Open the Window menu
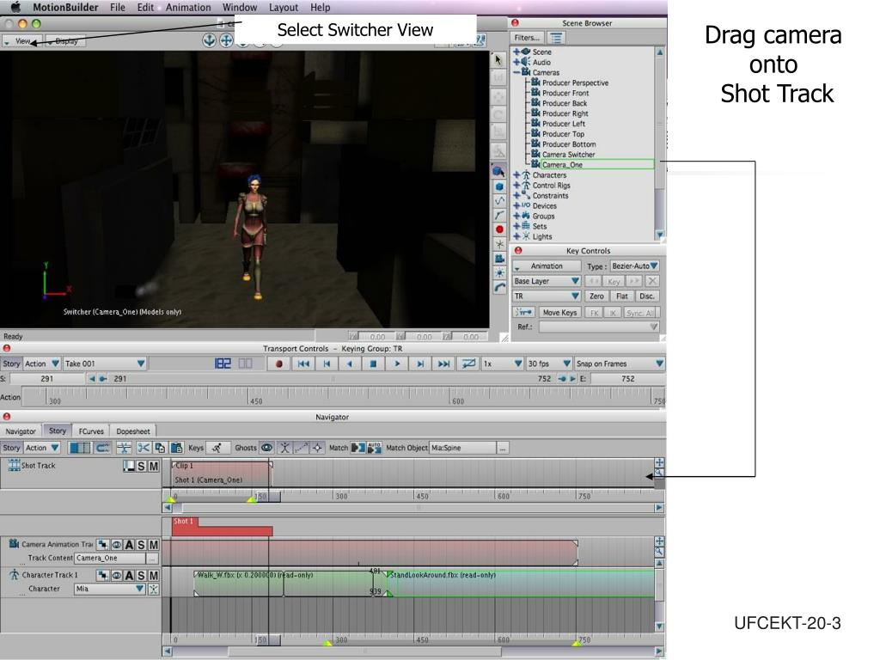Image resolution: width=880 pixels, height=660 pixels. pyautogui.click(x=240, y=7)
